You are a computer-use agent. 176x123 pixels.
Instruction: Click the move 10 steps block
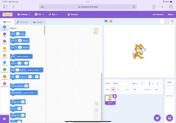[18, 34]
